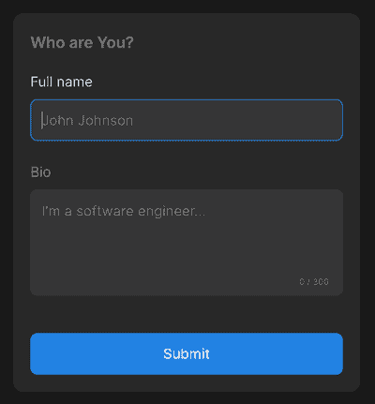Click empty space right of Bio label

pyautogui.click(x=197, y=172)
